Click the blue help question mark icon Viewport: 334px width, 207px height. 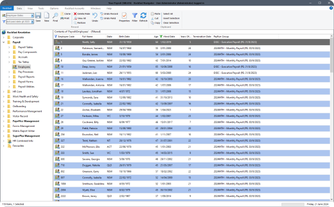click(x=331, y=8)
